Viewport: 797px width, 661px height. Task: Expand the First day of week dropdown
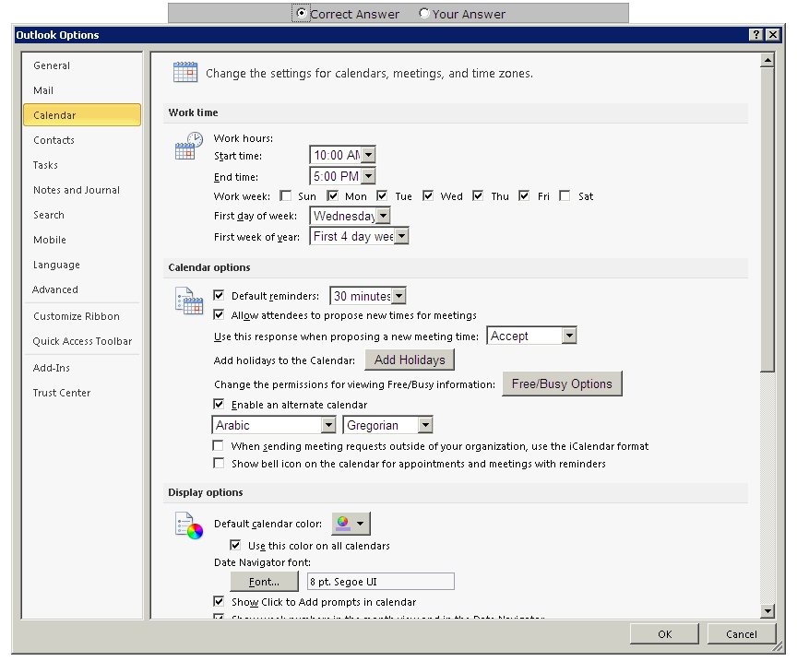point(383,216)
